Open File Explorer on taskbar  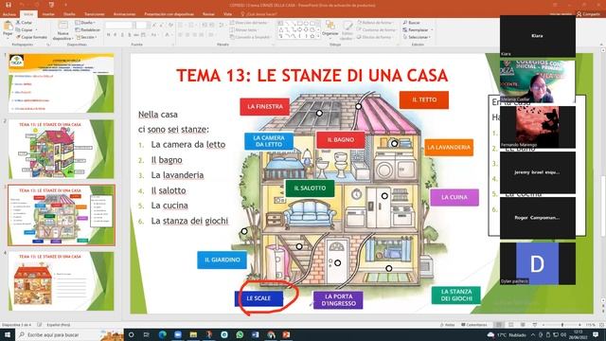pyautogui.click(x=193, y=334)
